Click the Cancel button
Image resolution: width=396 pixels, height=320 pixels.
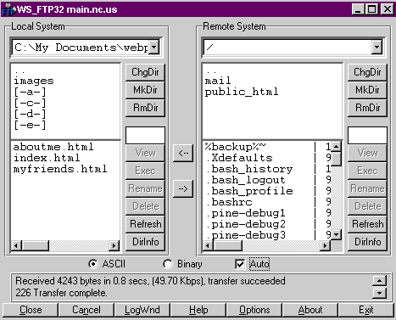click(86, 310)
